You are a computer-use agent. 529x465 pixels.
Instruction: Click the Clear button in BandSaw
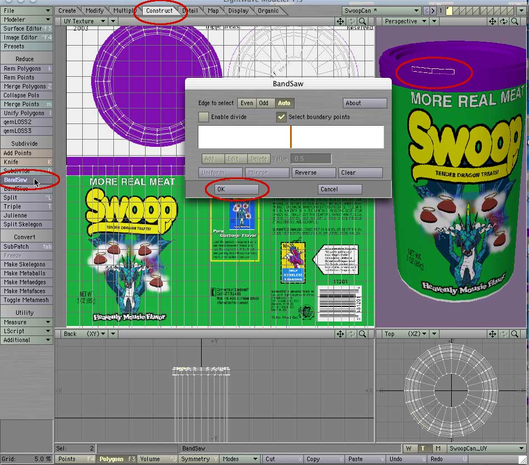coord(360,172)
